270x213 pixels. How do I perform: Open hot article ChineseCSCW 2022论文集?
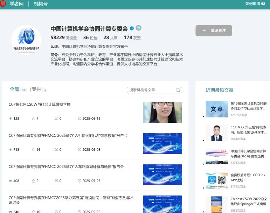(x=248, y=201)
